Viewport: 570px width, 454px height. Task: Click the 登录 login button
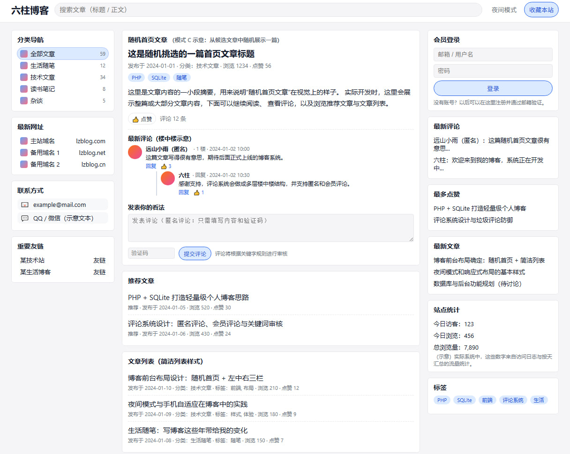(x=493, y=88)
